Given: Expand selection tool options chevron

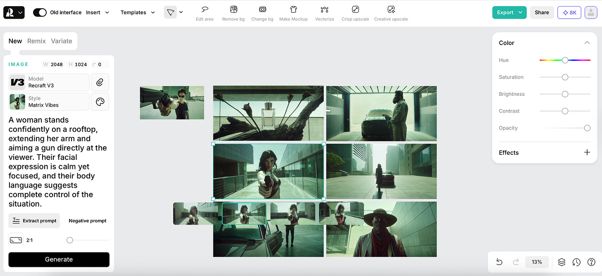Looking at the screenshot, I should point(181,12).
